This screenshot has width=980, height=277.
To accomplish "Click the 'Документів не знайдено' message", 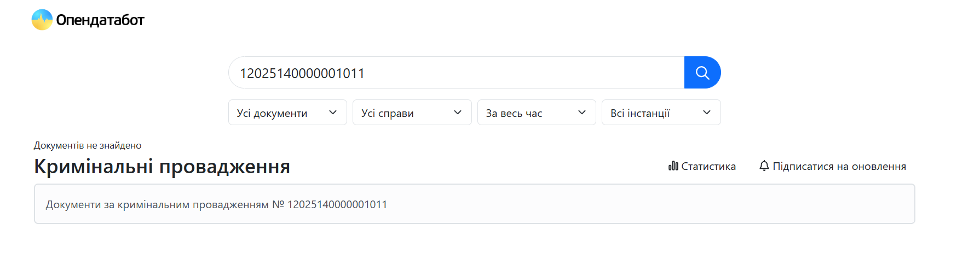I will pos(88,145).
